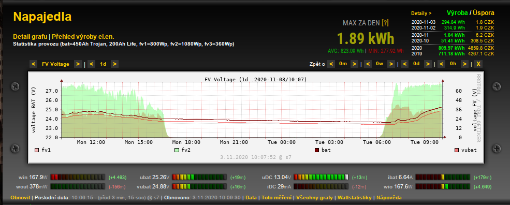Screen dimensions: 510x205
Task: Click the FV Voltage graph image
Action: [x=256, y=118]
